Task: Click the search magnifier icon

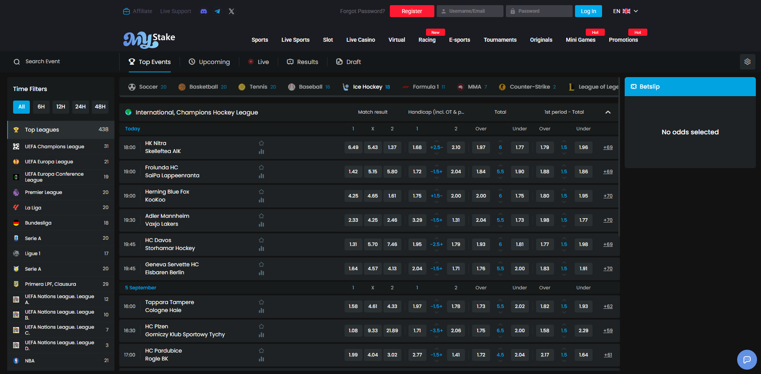Action: pos(17,62)
